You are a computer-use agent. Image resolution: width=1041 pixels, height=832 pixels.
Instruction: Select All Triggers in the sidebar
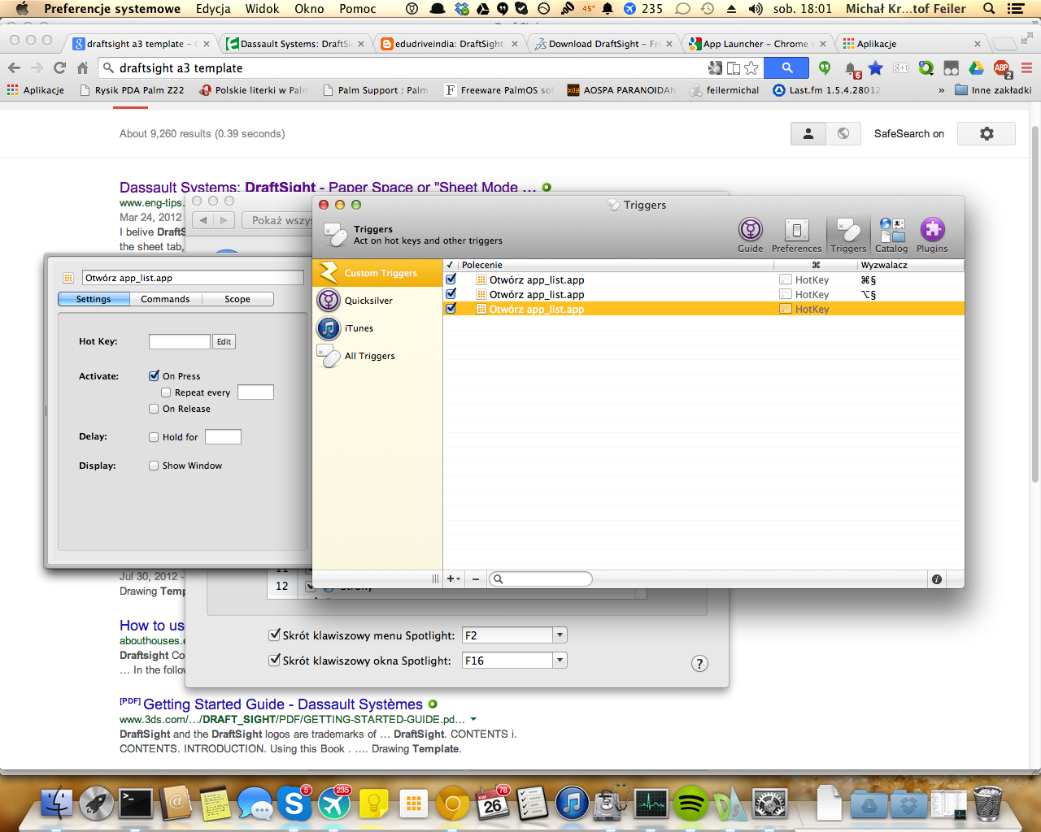coord(377,356)
